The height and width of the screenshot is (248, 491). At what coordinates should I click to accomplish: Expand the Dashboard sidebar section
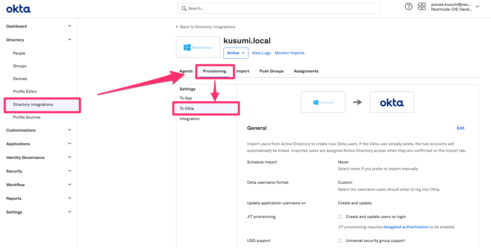click(69, 26)
